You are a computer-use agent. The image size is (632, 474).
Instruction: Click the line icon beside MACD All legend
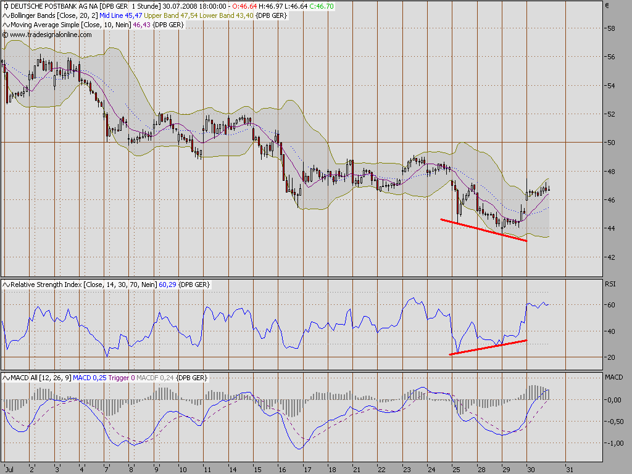tap(6, 378)
